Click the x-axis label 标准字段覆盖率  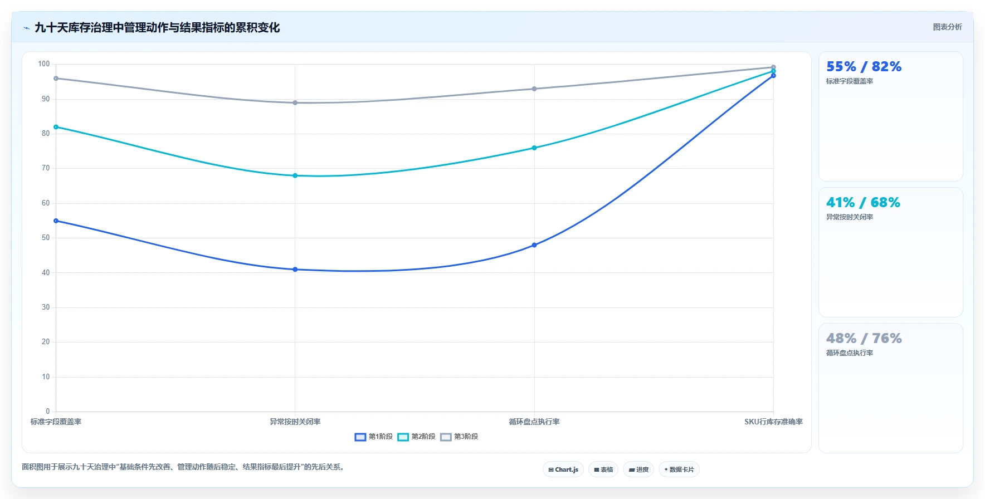56,422
